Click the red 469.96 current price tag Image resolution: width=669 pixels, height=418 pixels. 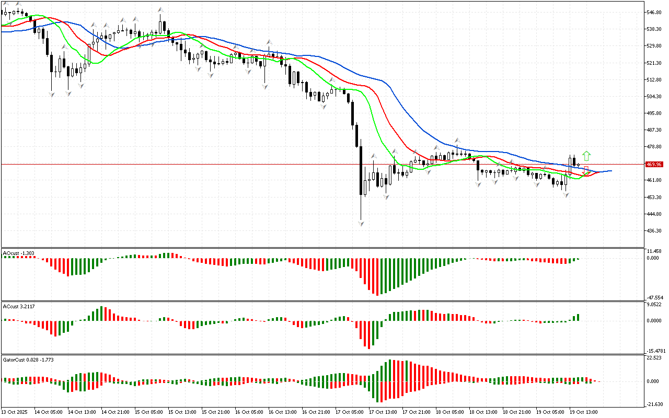[654, 164]
